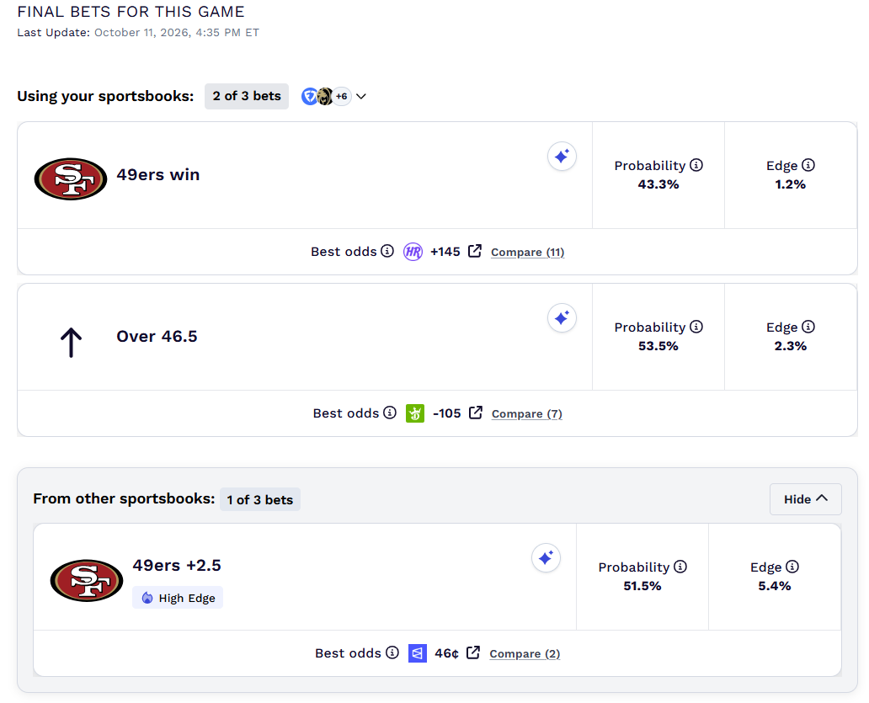
Task: Open Edge info icon for 49ers +2.5
Action: pos(792,567)
